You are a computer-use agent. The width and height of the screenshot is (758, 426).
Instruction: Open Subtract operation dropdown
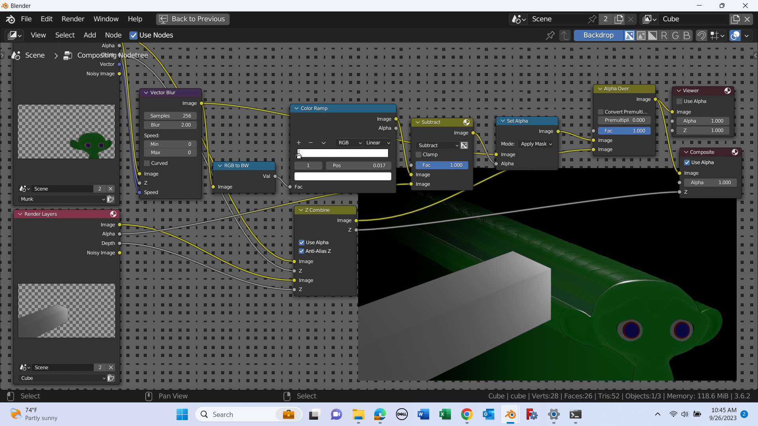tap(438, 146)
